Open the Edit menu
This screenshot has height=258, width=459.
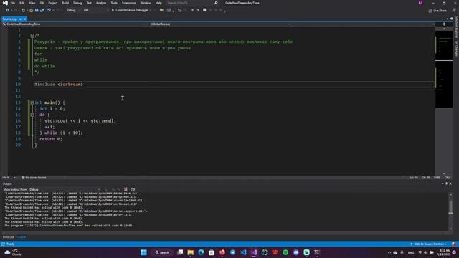pyautogui.click(x=22, y=3)
